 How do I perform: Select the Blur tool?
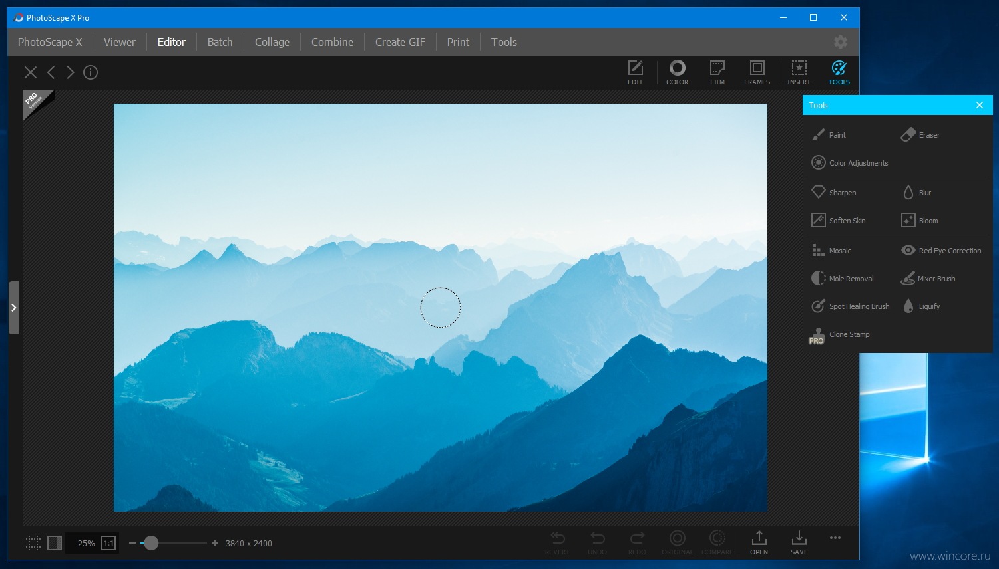tap(916, 193)
